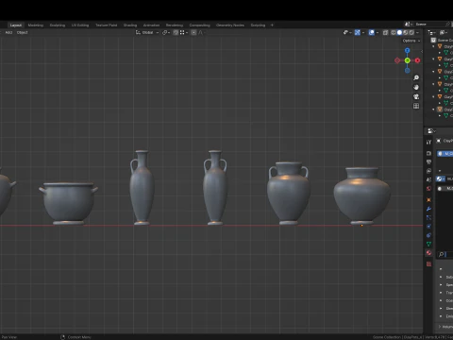453x340 pixels.
Task: Click the properties search field
Action: pos(445,254)
